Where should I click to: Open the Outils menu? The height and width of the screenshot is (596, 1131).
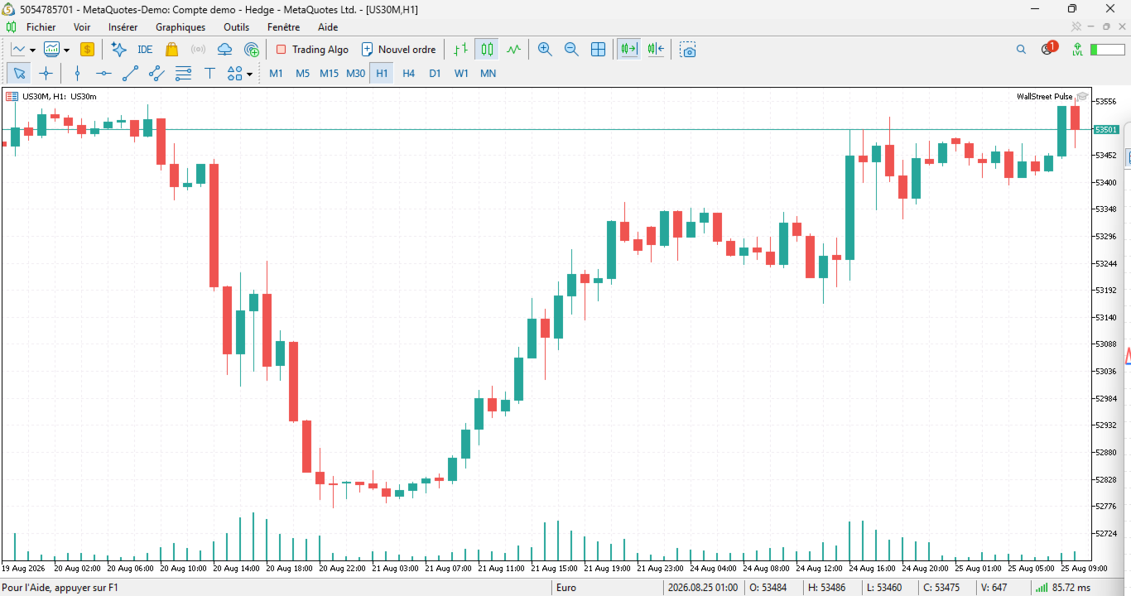[x=236, y=27]
